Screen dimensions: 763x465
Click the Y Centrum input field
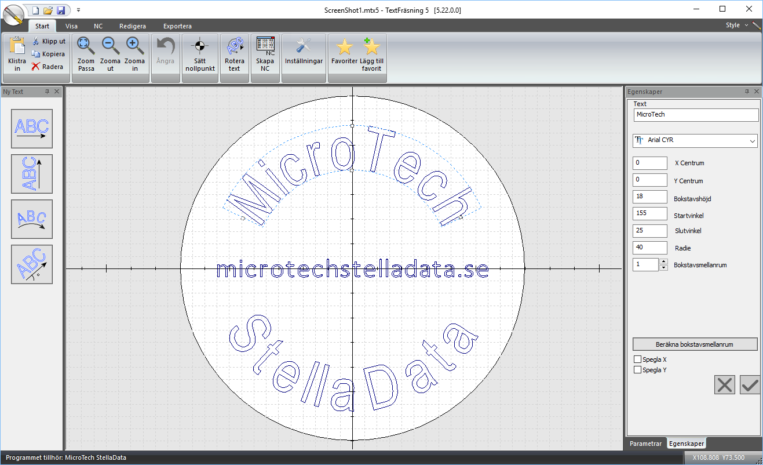[x=650, y=180]
